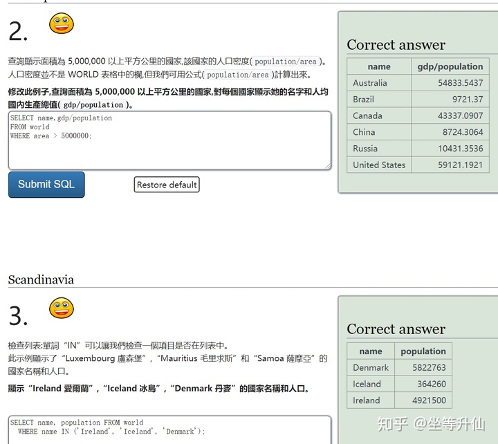Select the 'China' cell
This screenshot has width=498, height=444.
pos(379,132)
